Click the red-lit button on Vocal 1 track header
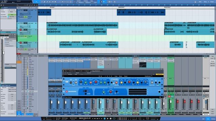 tap(21, 30)
